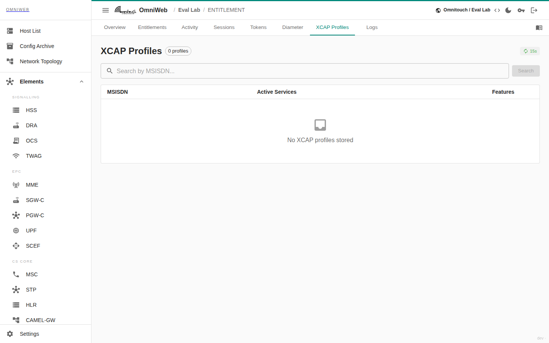The image size is (549, 343).
Task: Open the Logs tab
Action: click(372, 27)
